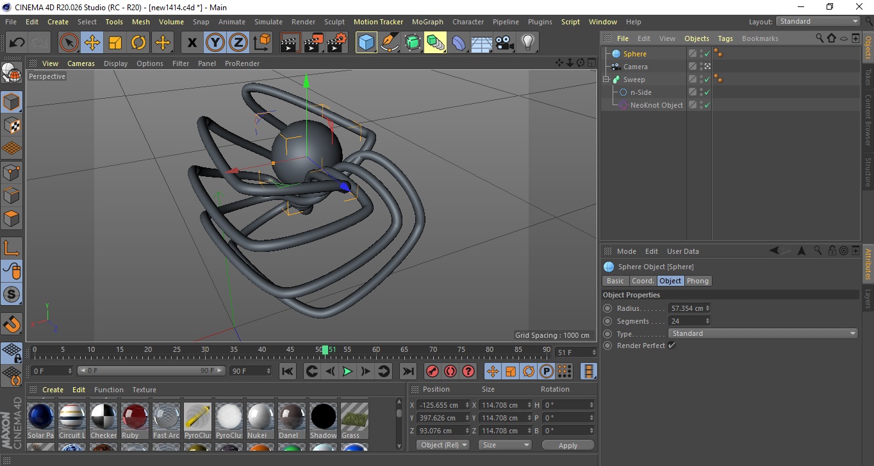The height and width of the screenshot is (466, 874).
Task: Click the Apply button
Action: (568, 445)
